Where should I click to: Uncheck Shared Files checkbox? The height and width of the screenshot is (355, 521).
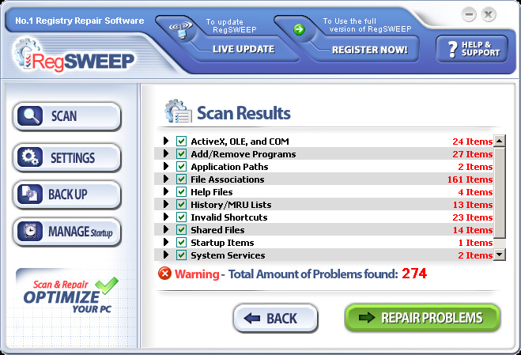click(181, 229)
